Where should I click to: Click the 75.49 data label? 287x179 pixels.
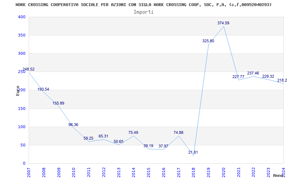click(x=133, y=132)
